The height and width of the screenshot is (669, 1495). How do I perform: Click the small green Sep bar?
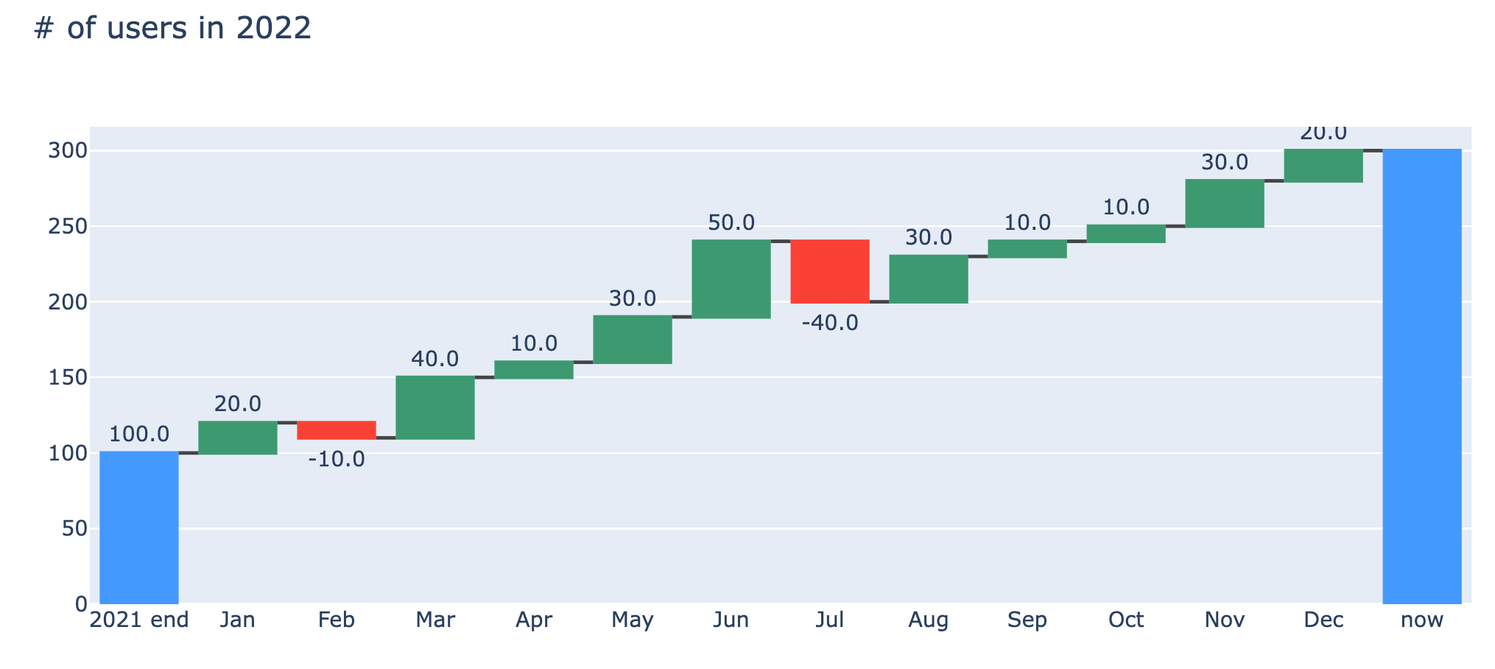(x=1027, y=249)
